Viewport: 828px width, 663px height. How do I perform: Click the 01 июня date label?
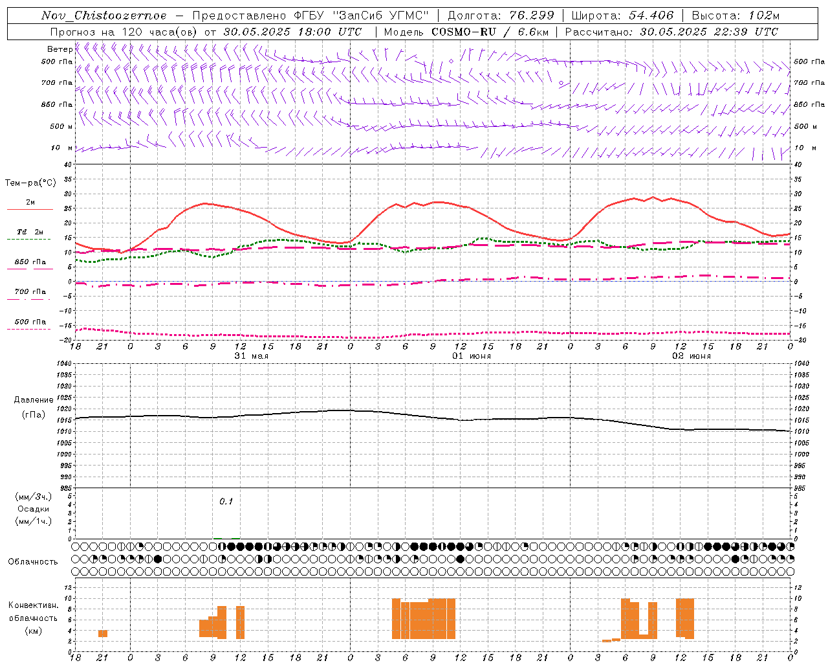click(472, 356)
